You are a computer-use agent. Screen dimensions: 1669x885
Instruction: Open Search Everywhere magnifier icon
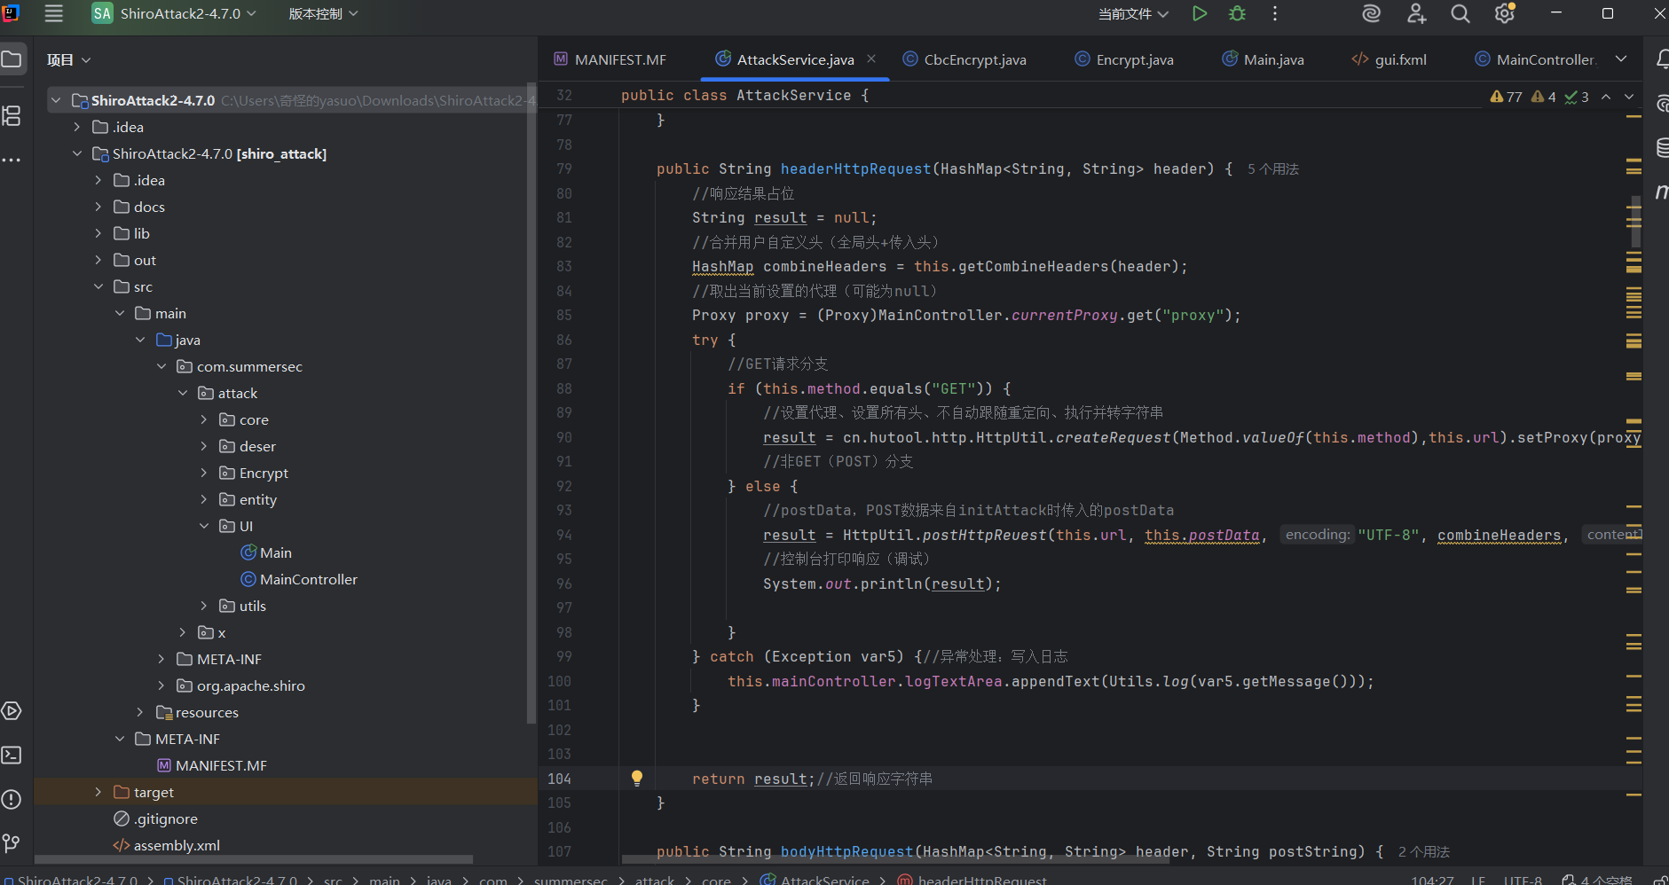pyautogui.click(x=1460, y=13)
